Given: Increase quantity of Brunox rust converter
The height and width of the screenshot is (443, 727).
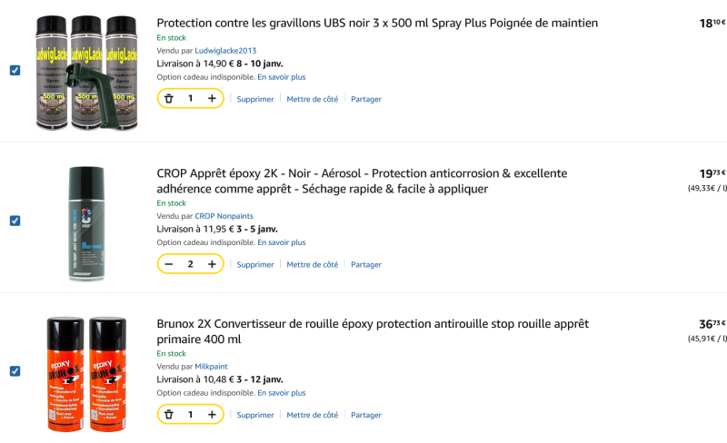Looking at the screenshot, I should coord(212,415).
